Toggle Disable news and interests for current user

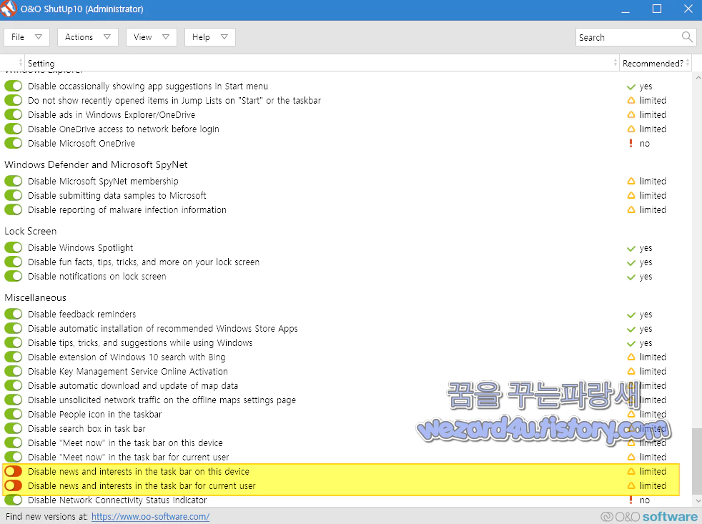[x=14, y=485]
